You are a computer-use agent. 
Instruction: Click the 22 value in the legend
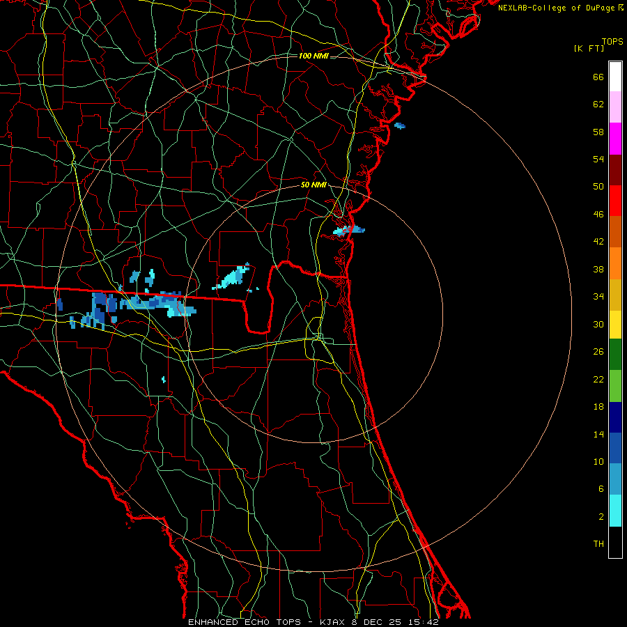click(598, 379)
